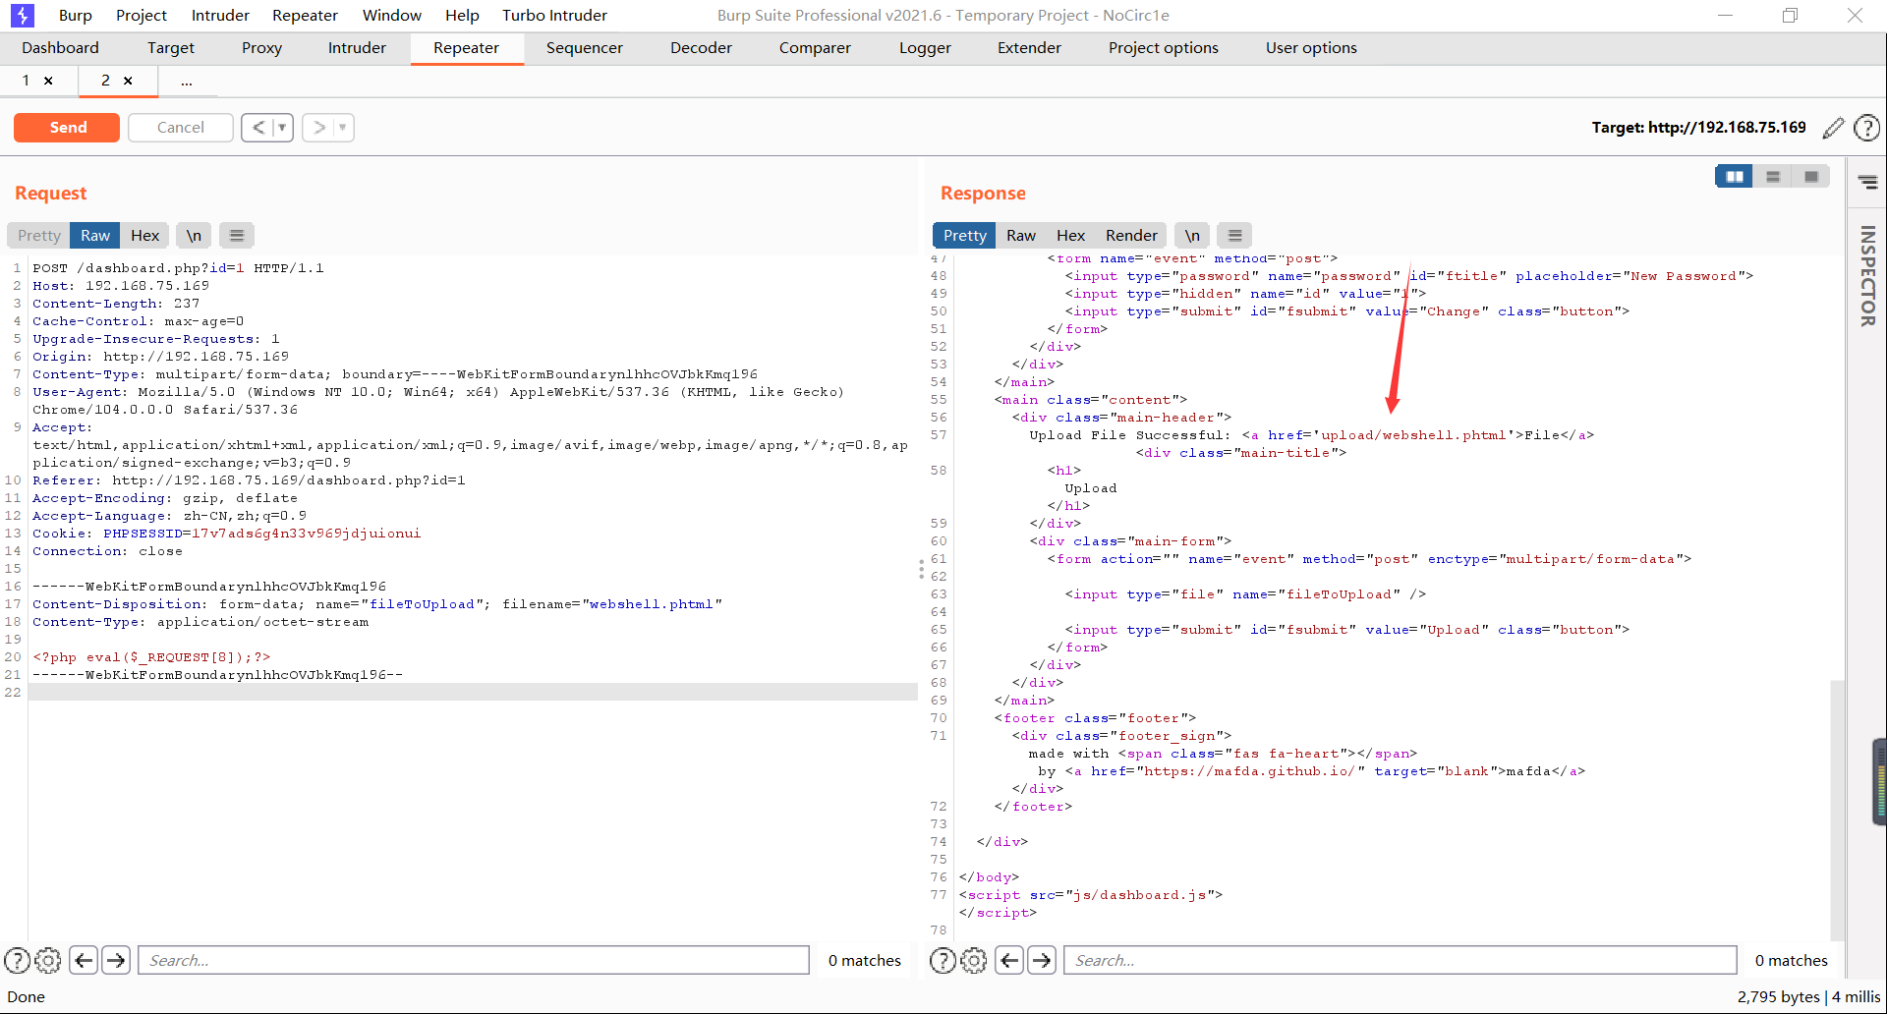
Task: Open the Inspector panel menu icon
Action: pos(1867,182)
